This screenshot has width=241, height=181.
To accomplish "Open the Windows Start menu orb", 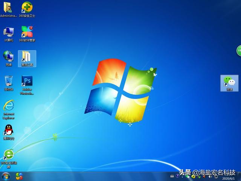I will (x=6, y=176).
